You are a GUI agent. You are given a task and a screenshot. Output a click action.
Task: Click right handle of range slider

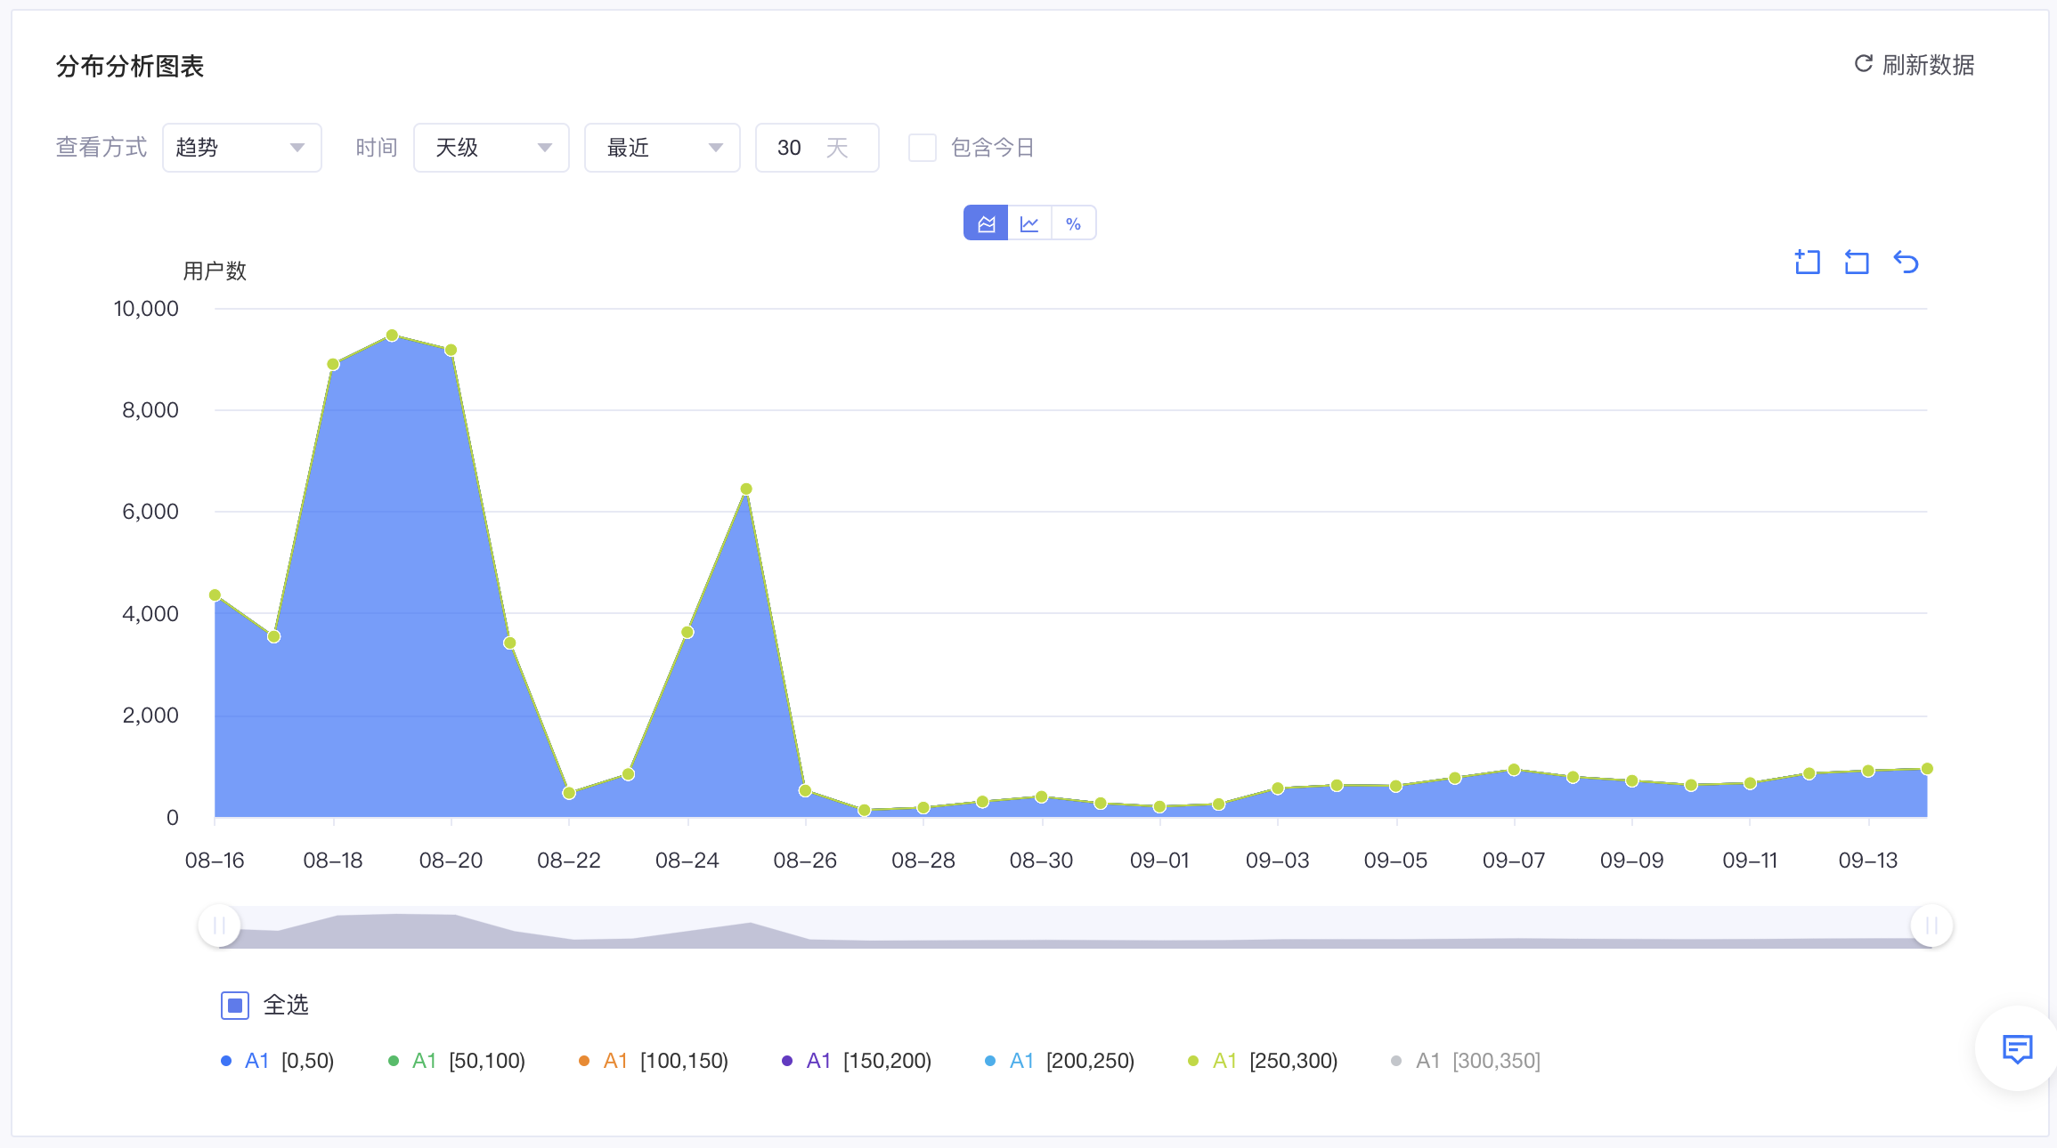1931,926
